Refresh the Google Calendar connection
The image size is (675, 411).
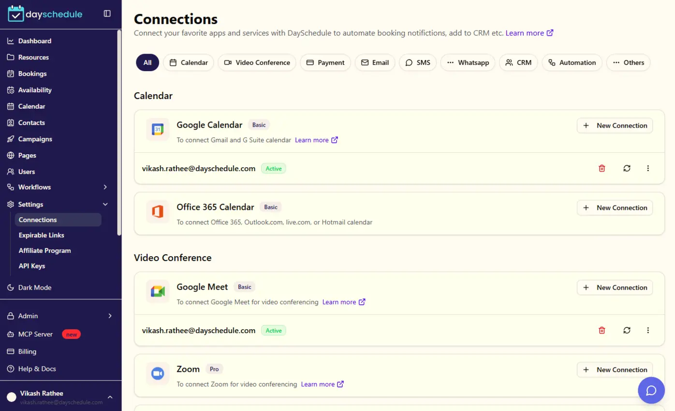point(627,168)
